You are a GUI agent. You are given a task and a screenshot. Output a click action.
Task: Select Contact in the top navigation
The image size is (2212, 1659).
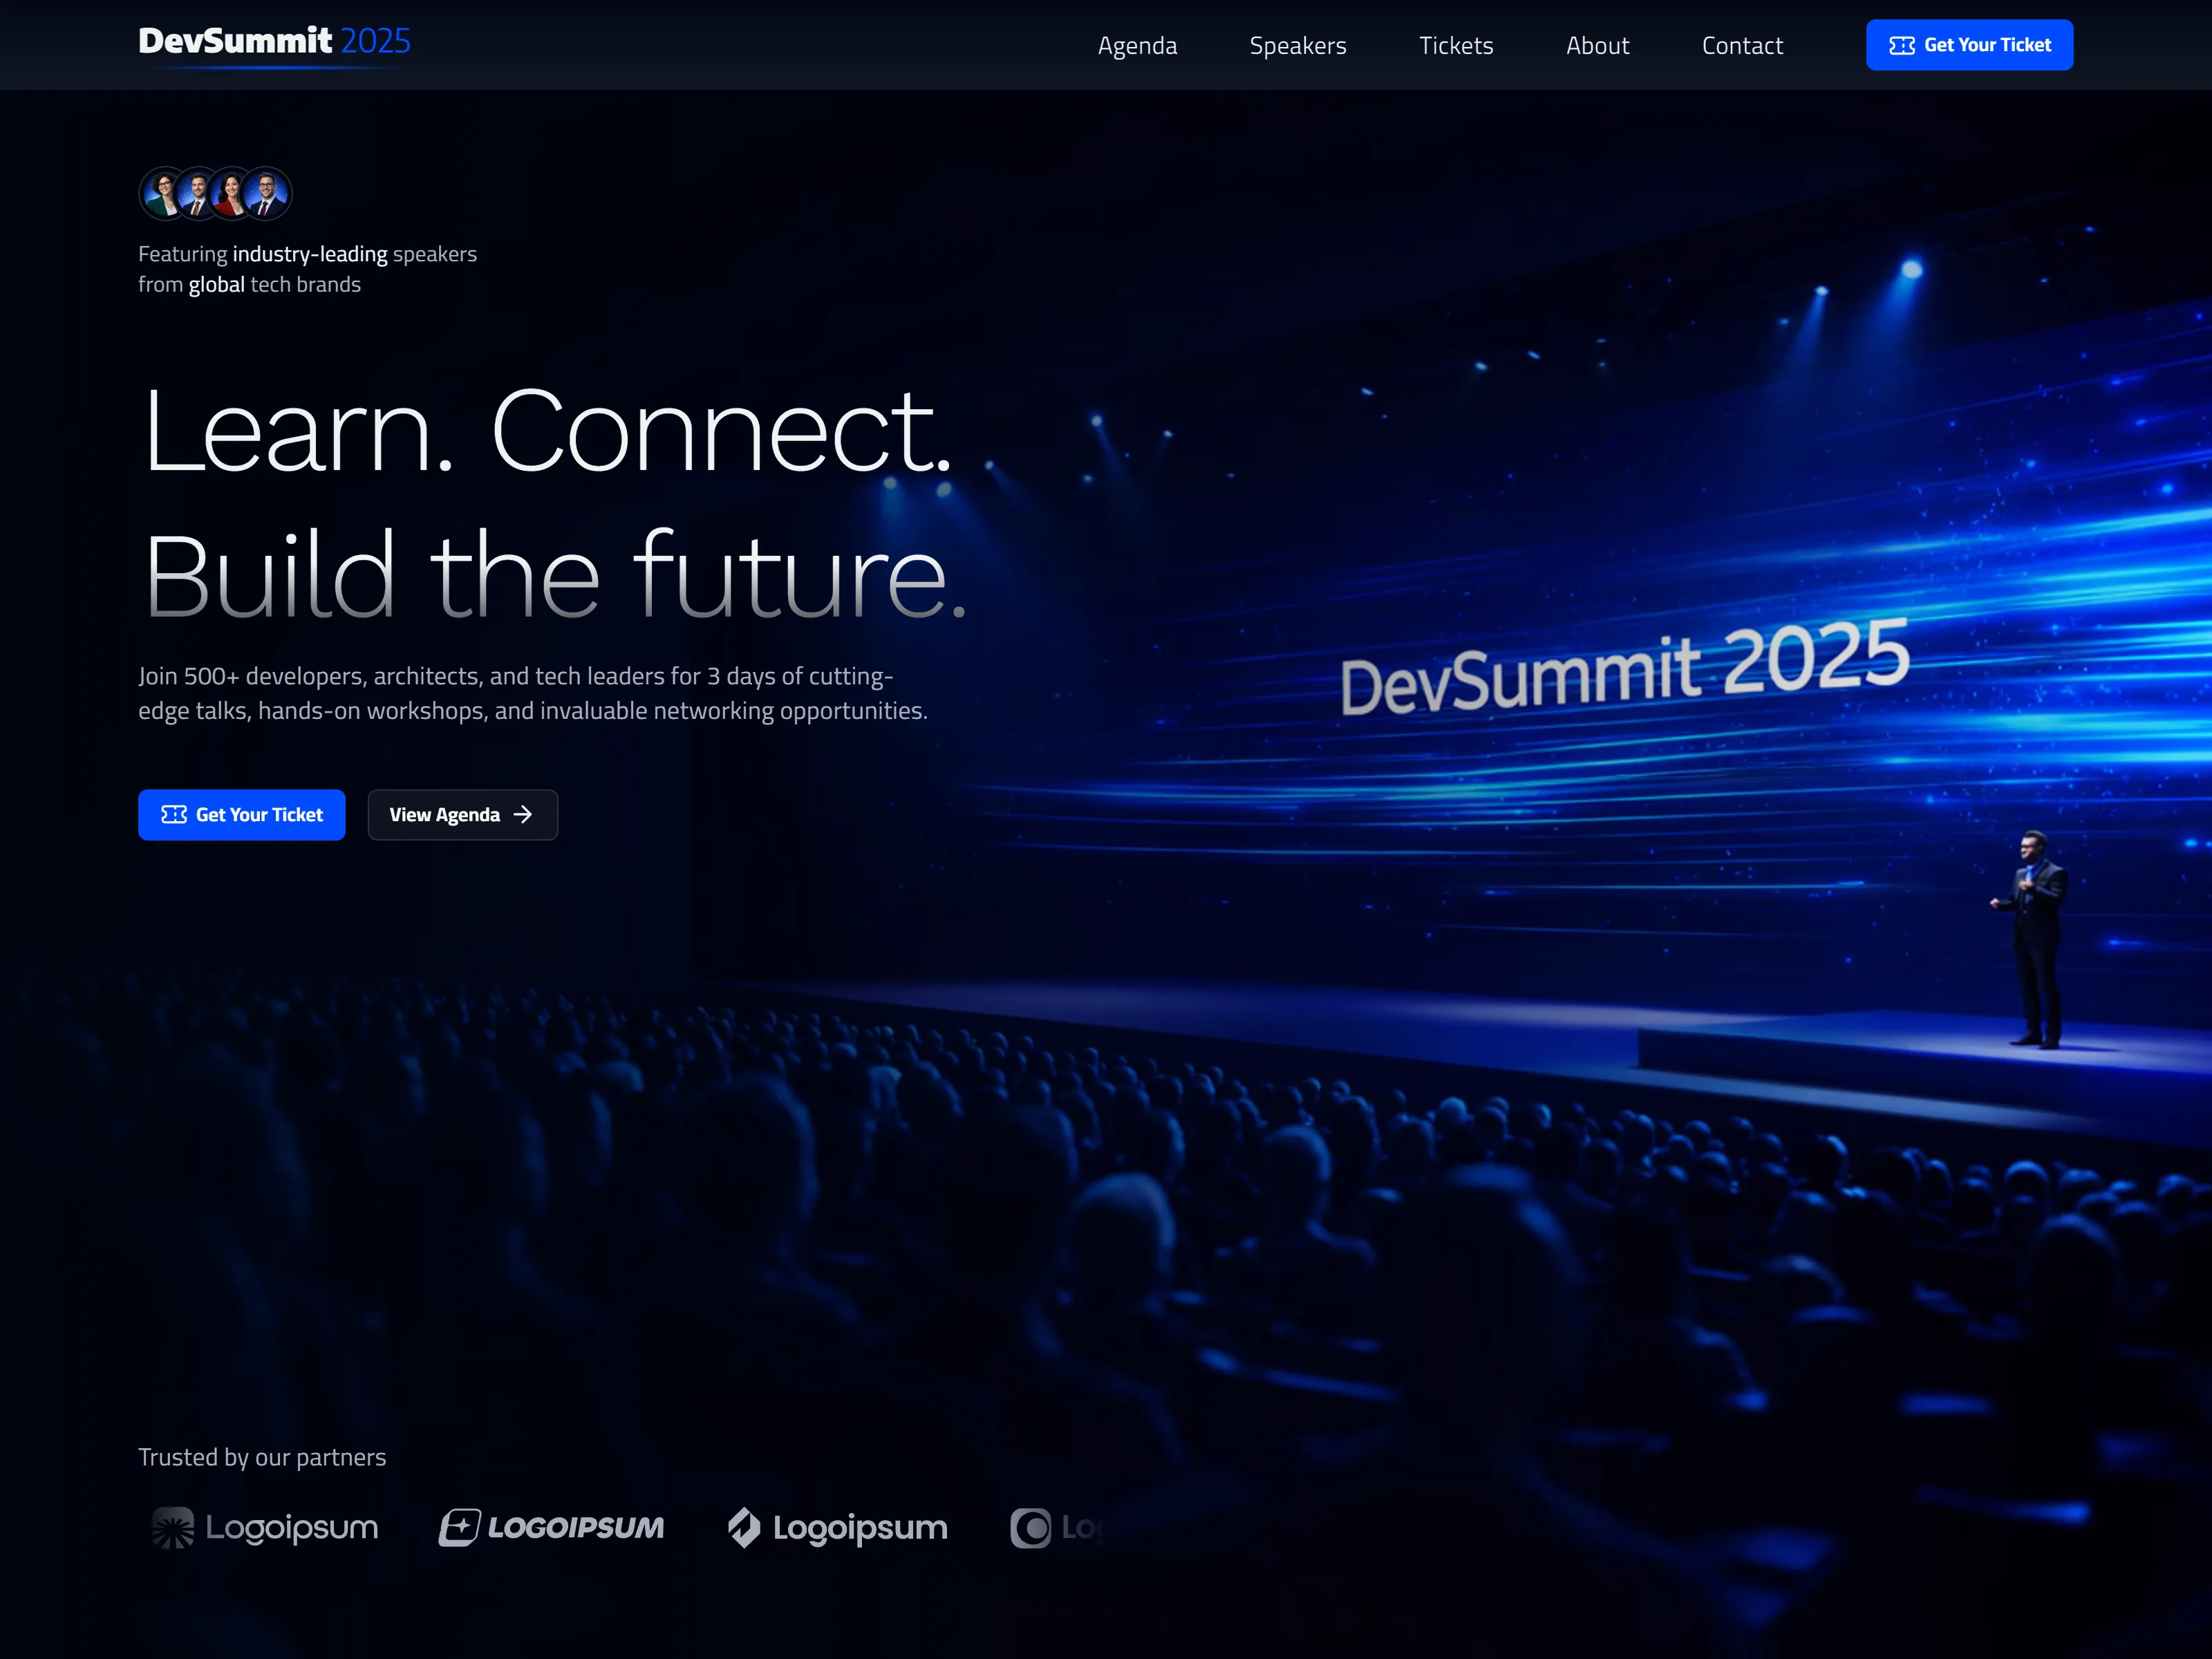pyautogui.click(x=1742, y=45)
